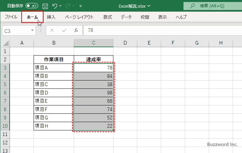The image size is (242, 153).
Task: Click cell containing 項目D
Action: pos(54,93)
